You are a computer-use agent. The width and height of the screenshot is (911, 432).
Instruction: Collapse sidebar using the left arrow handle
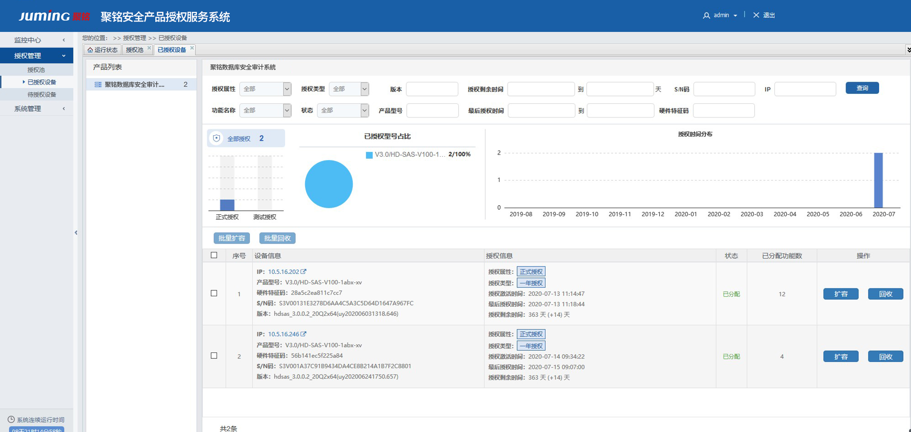[76, 233]
